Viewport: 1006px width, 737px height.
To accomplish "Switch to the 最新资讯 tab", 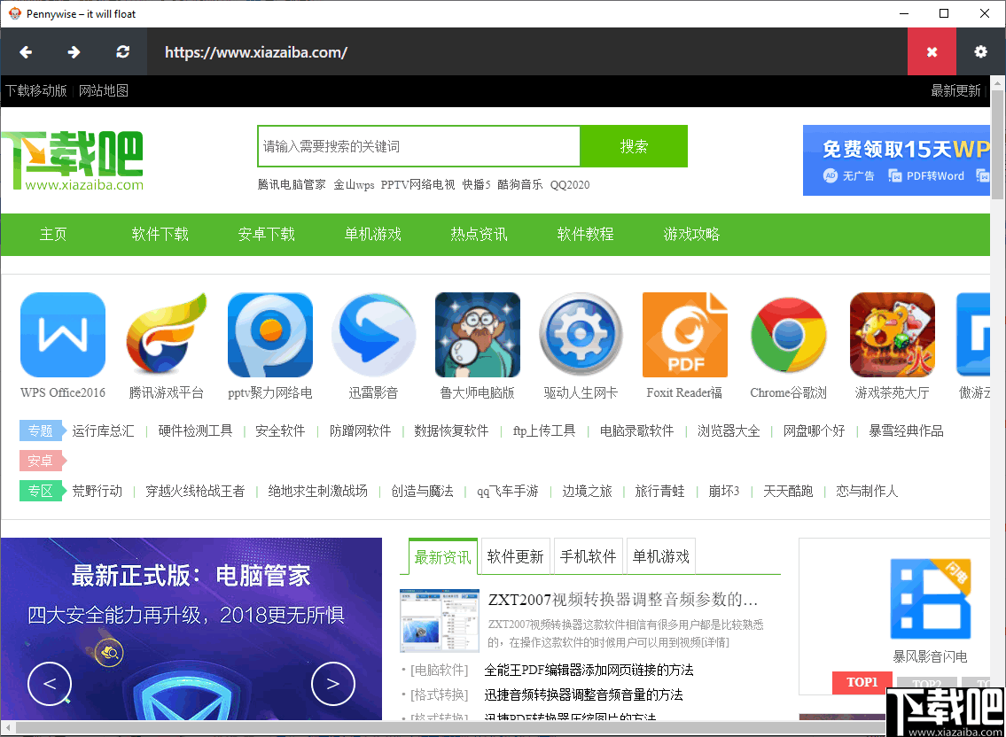I will pyautogui.click(x=442, y=557).
